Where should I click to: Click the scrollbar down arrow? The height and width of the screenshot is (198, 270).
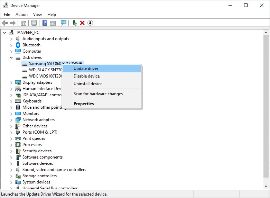click(266, 186)
